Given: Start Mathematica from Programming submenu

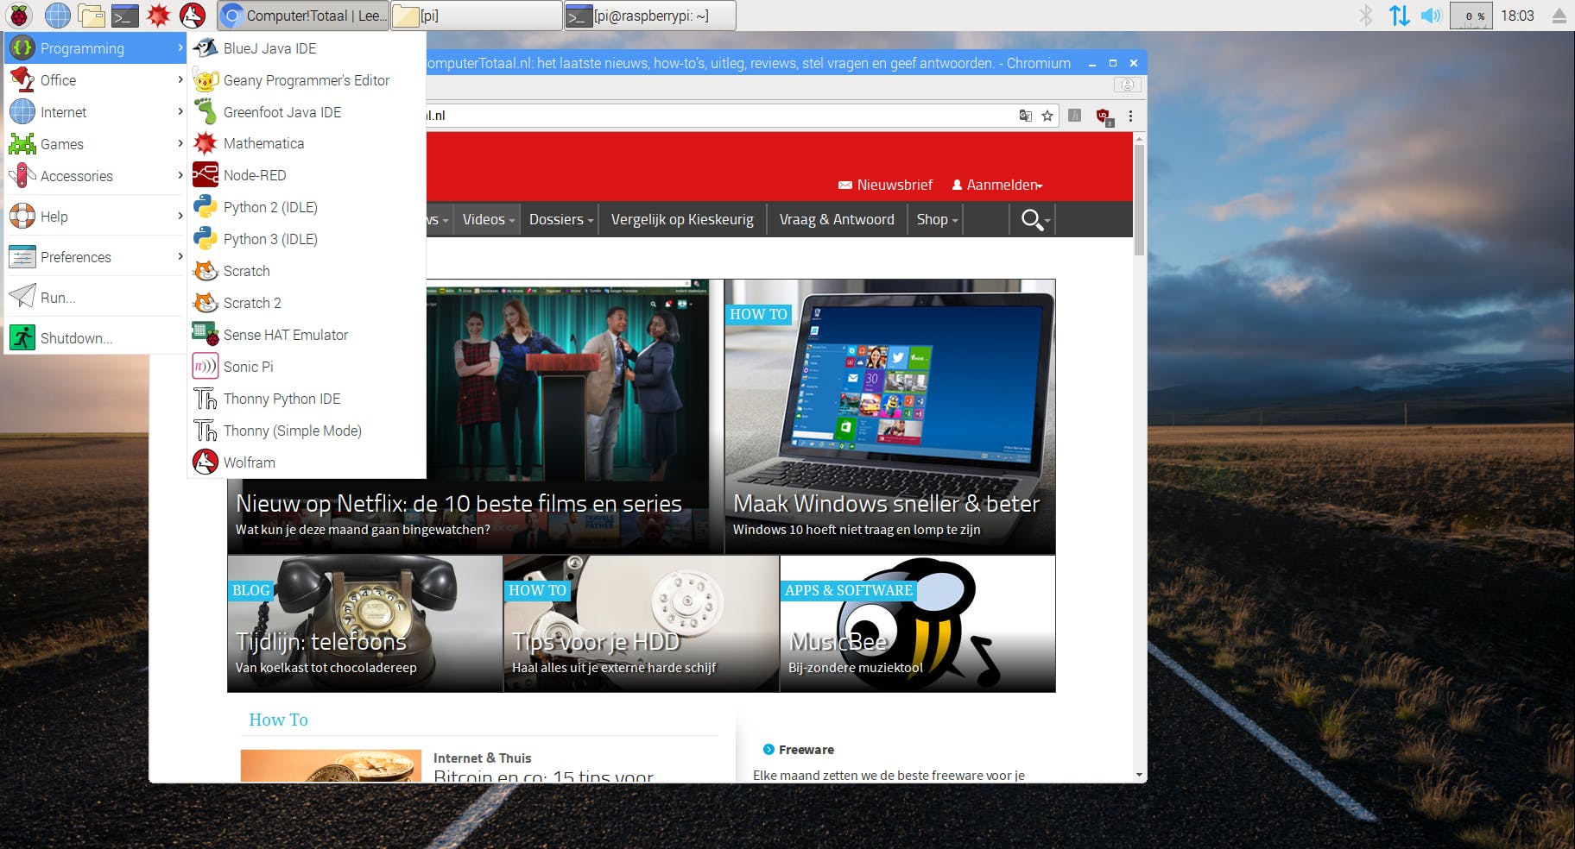Looking at the screenshot, I should 307,143.
